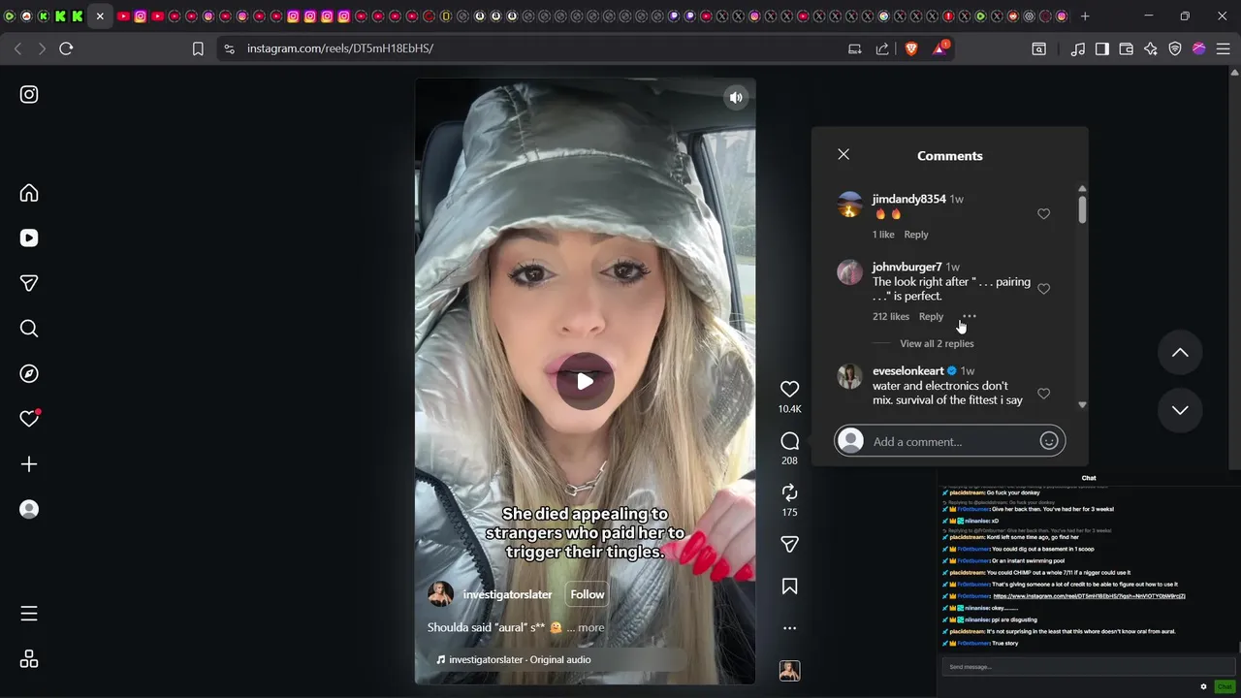Image resolution: width=1241 pixels, height=698 pixels.
Task: Click the address bar URL
Action: click(x=340, y=48)
